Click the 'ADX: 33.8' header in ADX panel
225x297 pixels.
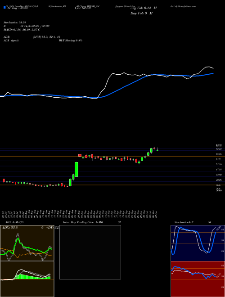pos(10,228)
